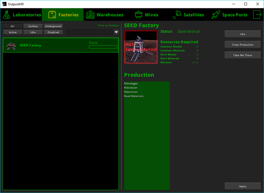Click the Resources Required heading

click(179, 42)
